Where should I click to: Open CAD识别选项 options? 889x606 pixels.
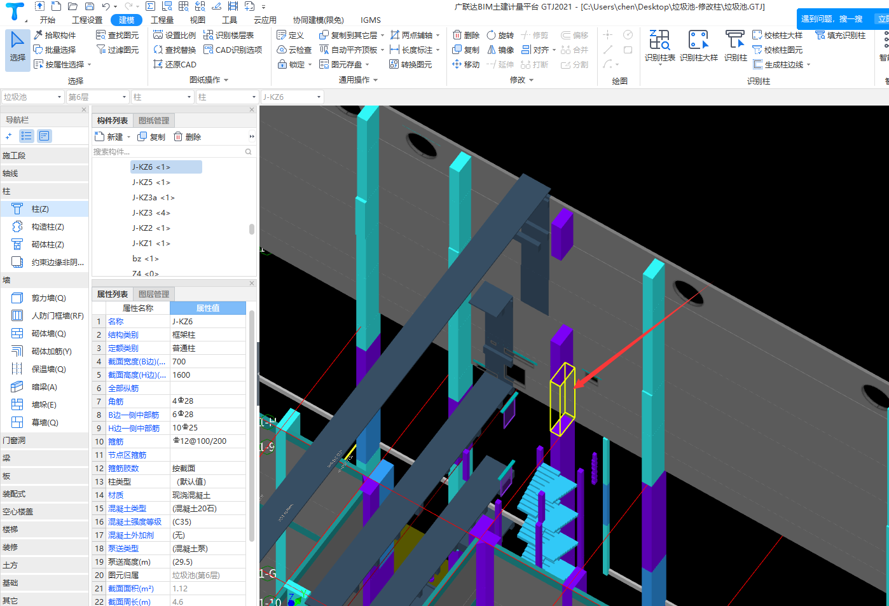(233, 50)
